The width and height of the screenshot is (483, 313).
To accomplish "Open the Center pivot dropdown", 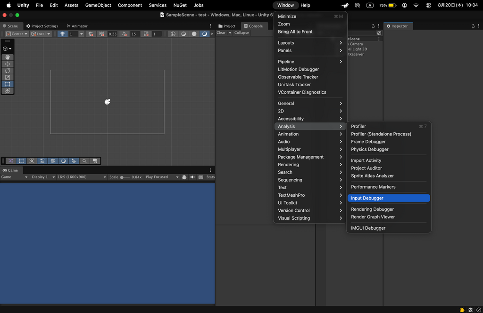I will pos(17,34).
